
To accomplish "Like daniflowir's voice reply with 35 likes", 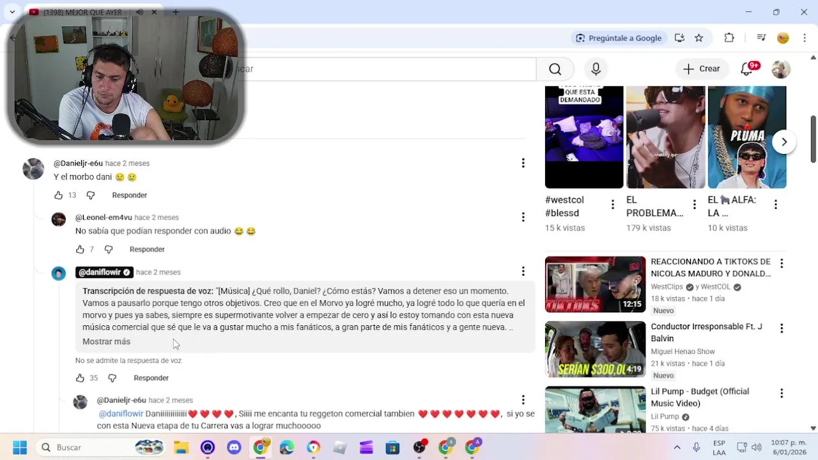I will tap(80, 378).
